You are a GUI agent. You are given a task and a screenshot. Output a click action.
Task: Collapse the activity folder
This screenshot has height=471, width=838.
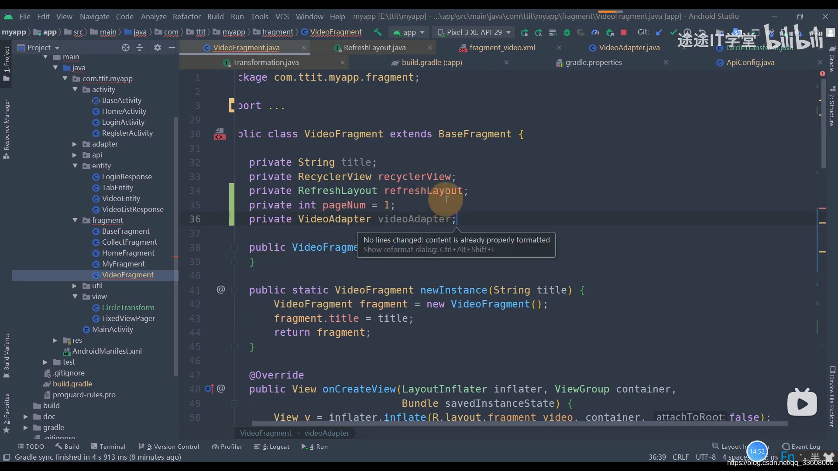click(75, 89)
